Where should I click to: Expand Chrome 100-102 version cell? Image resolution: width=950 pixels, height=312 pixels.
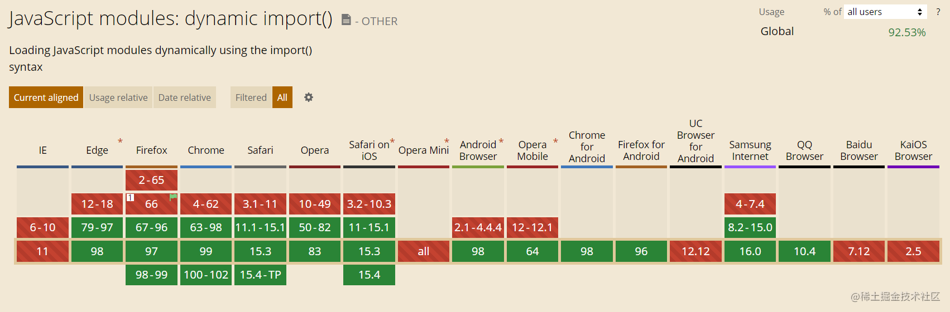[206, 275]
